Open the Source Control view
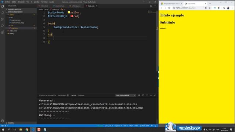 coord(3,19)
